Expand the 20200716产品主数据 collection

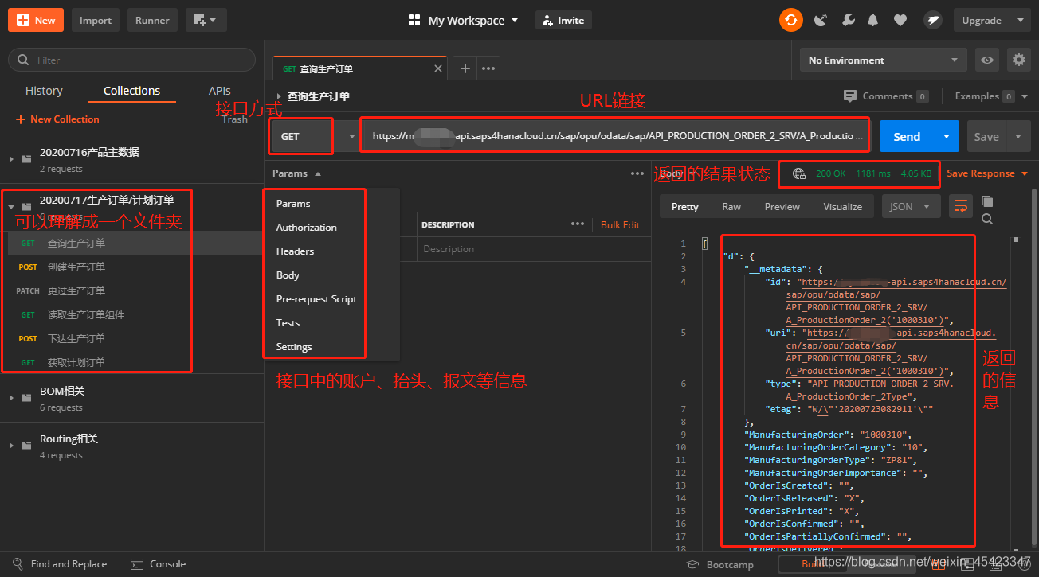click(x=11, y=159)
